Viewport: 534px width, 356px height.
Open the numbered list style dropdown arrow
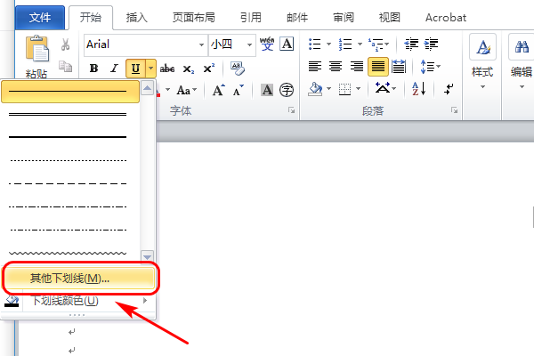click(x=360, y=44)
